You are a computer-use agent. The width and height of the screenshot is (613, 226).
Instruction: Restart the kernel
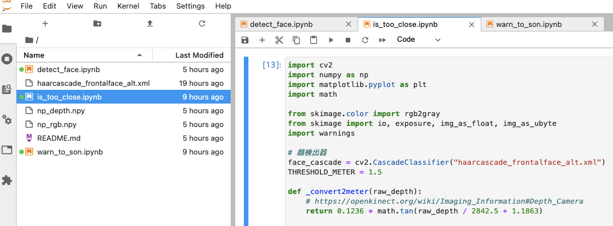365,40
